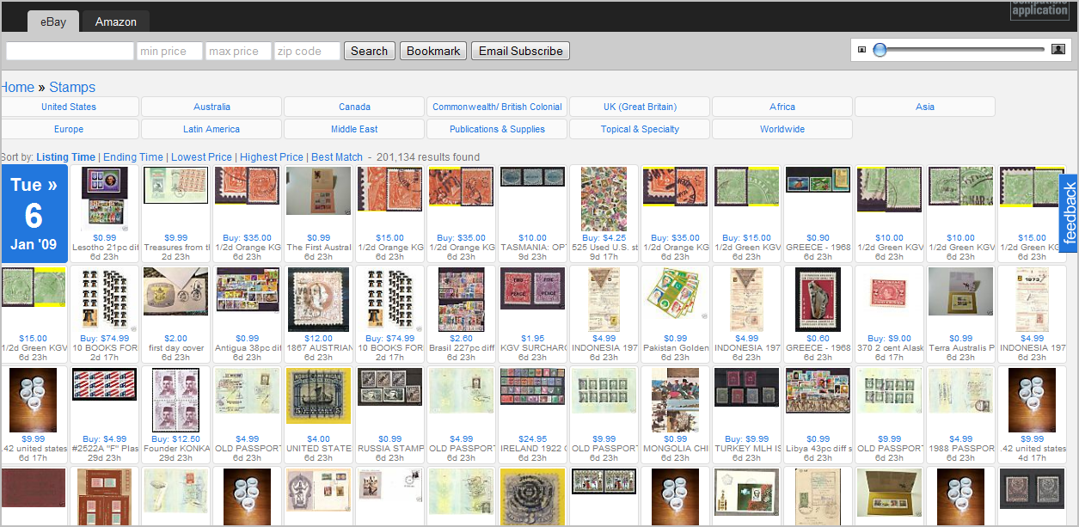Viewport: 1079px width, 527px height.
Task: Open Commonwealth/ British Colonial category
Action: [x=497, y=107]
